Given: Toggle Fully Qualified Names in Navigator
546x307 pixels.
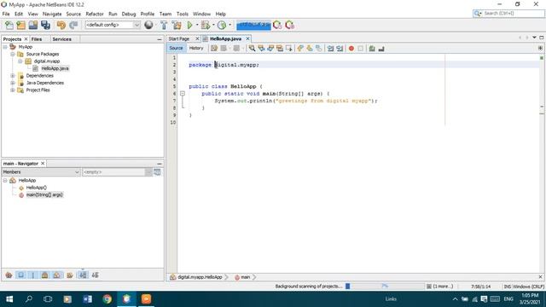Looking at the screenshot, I should coord(70,275).
